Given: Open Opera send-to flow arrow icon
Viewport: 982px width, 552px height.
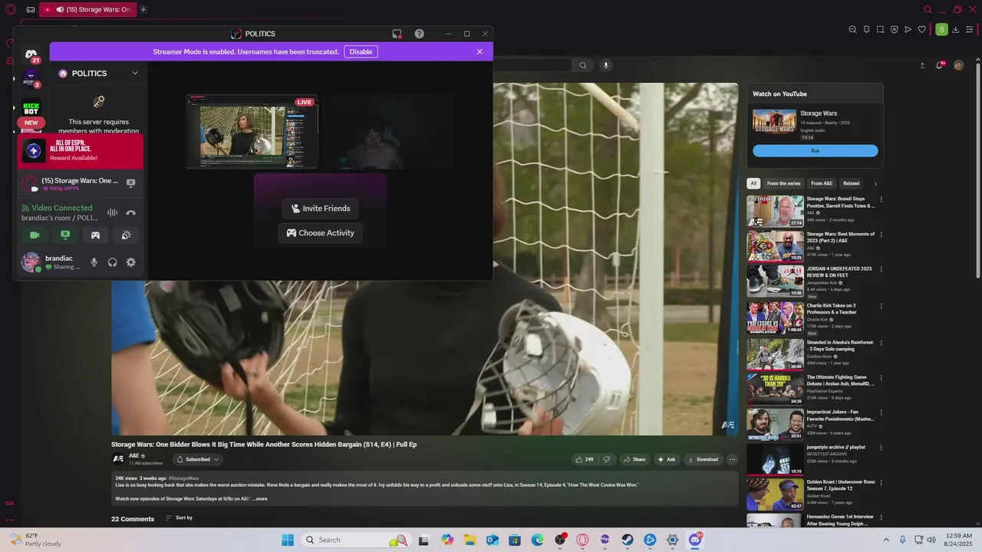Looking at the screenshot, I should [x=908, y=30].
